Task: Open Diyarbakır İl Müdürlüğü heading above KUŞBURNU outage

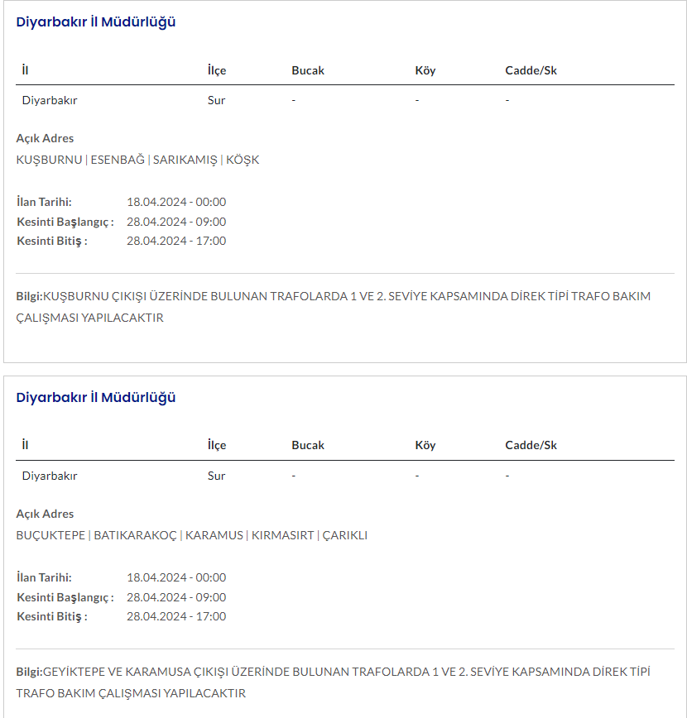Action: (x=96, y=22)
